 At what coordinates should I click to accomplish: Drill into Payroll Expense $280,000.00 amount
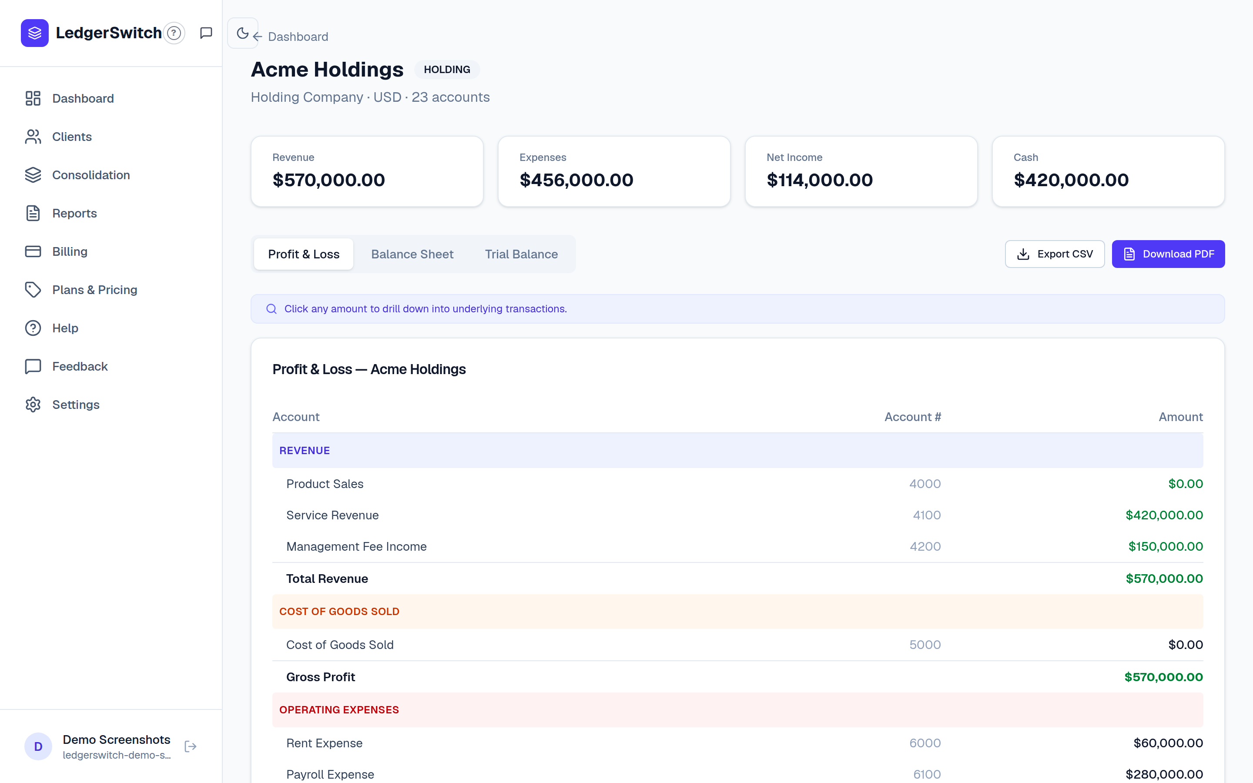pos(1164,774)
